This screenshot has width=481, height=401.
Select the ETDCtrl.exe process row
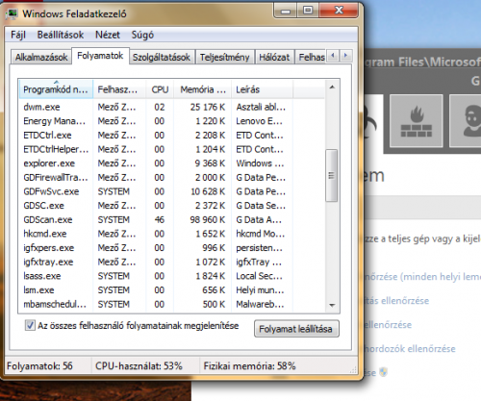pyautogui.click(x=171, y=135)
